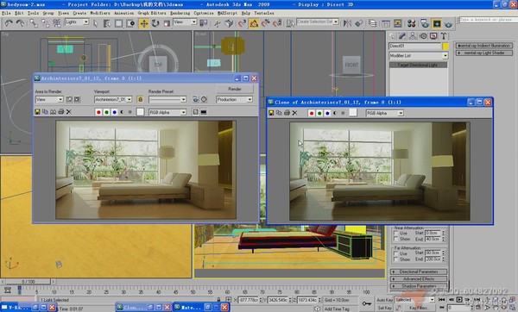Switch to the Modify command panel tab
The width and height of the screenshot is (518, 312).
click(x=402, y=36)
